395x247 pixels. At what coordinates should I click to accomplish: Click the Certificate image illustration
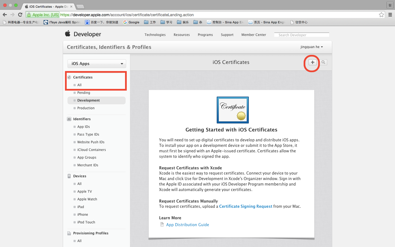click(233, 110)
